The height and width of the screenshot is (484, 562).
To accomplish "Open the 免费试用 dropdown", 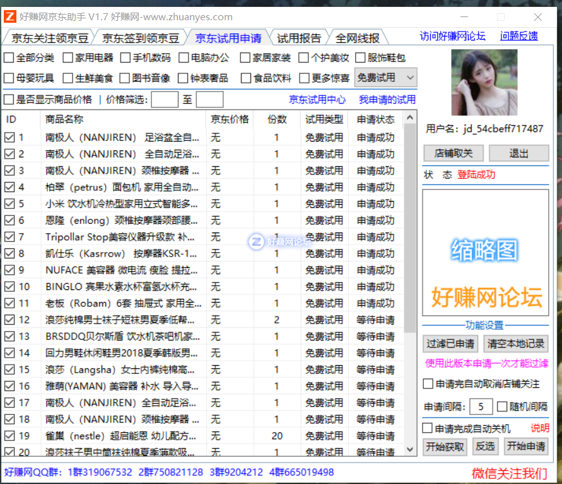I will pyautogui.click(x=385, y=78).
